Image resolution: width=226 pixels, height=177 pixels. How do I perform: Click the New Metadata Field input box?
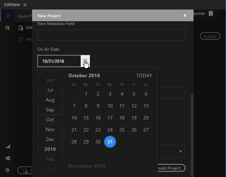111,35
